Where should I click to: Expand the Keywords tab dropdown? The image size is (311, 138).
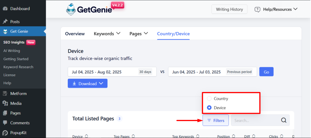point(118,33)
